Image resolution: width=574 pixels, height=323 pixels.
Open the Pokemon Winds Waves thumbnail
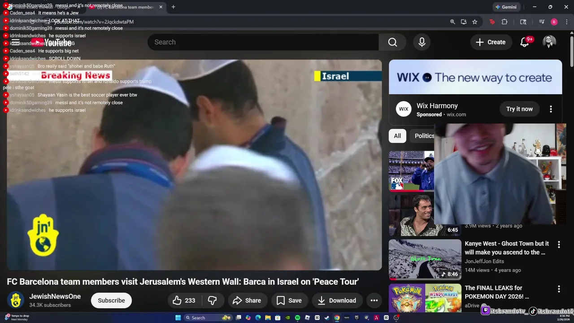point(425,298)
